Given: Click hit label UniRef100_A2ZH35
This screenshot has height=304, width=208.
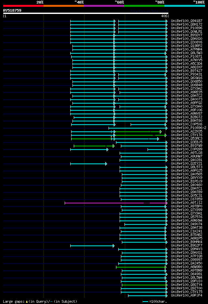Looking at the screenshot, I should [187, 132].
